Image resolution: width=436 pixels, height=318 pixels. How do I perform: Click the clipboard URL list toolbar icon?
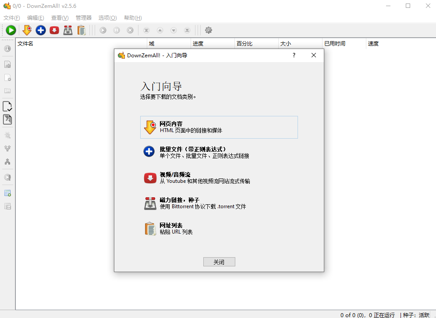tap(82, 30)
